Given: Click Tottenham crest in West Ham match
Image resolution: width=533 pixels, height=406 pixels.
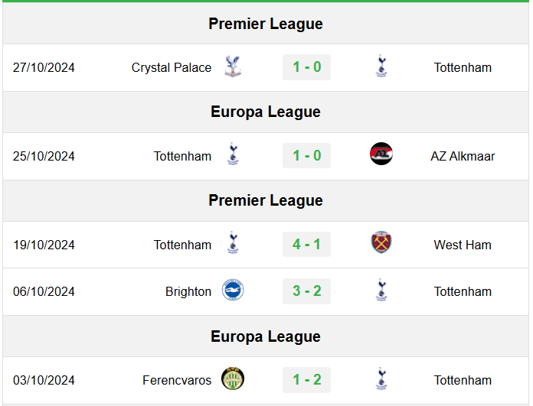Looking at the screenshot, I should (233, 242).
